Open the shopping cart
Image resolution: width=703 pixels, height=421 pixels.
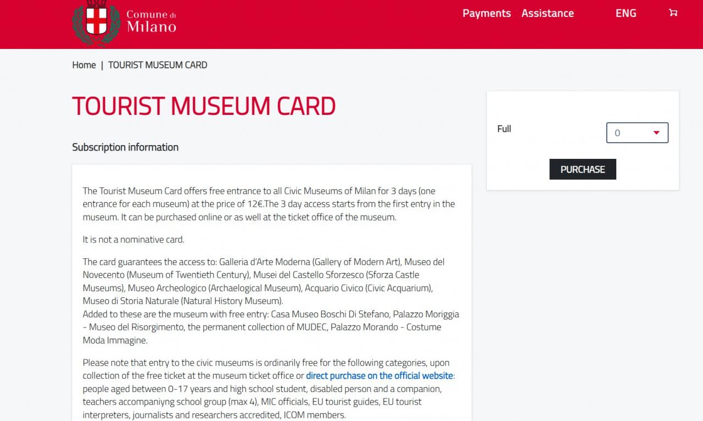[673, 13]
